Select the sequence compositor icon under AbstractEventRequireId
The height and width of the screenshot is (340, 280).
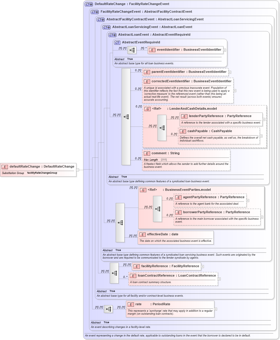click(x=132, y=50)
